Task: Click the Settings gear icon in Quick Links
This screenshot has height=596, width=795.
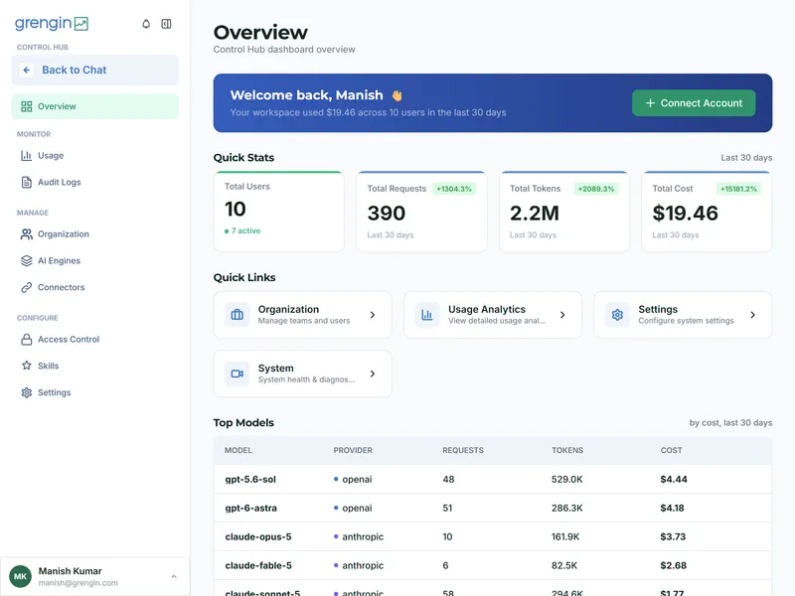Action: pos(617,315)
